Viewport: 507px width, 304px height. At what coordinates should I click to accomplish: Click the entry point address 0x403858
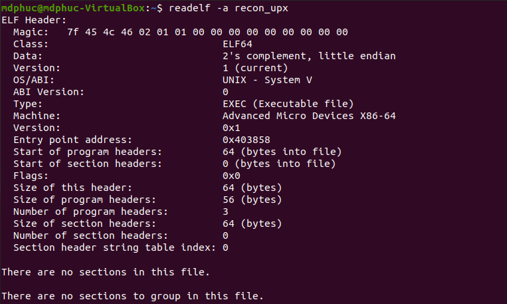pyautogui.click(x=247, y=140)
